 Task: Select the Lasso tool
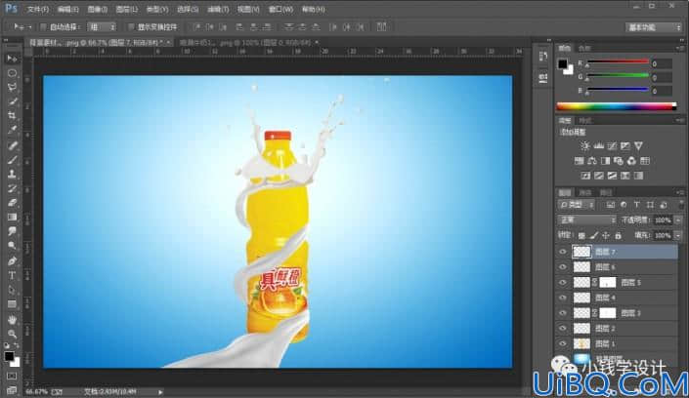12,88
